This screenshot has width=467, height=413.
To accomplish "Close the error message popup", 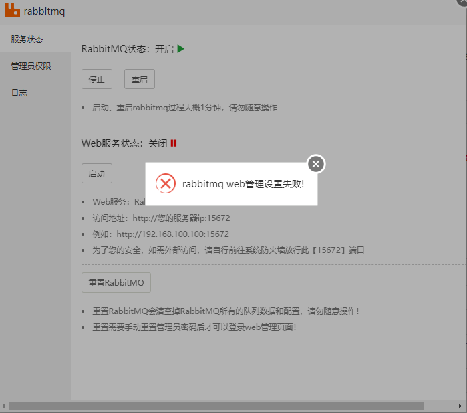I will pyautogui.click(x=316, y=164).
